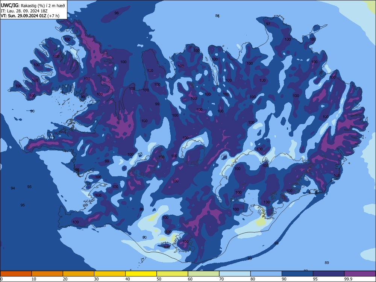
Task: Select the 'IT: Lau. 28. 09. 2024 18Z' line
Action: coord(24,11)
